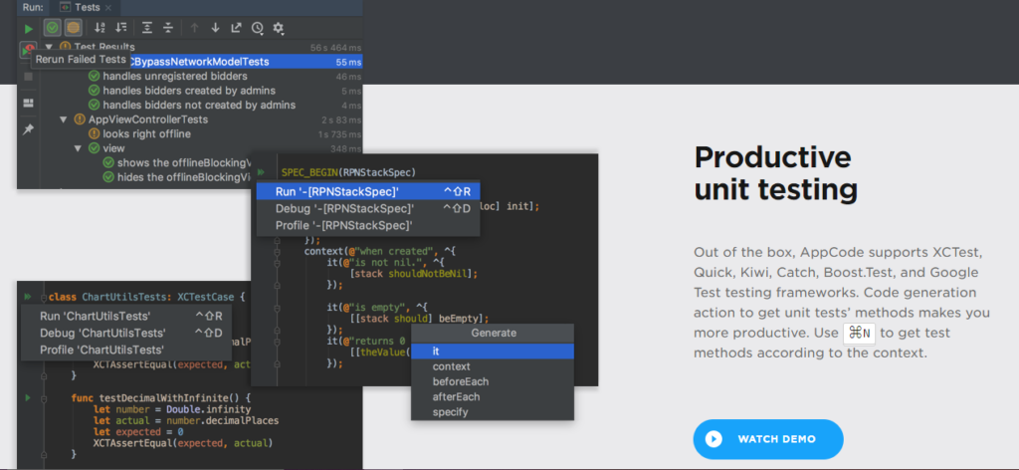Go to the next failed test arrow

(215, 27)
